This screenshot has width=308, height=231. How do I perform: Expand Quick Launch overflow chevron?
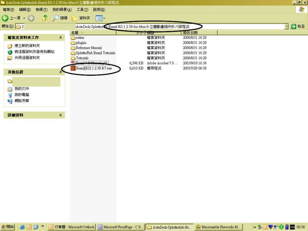click(x=43, y=226)
